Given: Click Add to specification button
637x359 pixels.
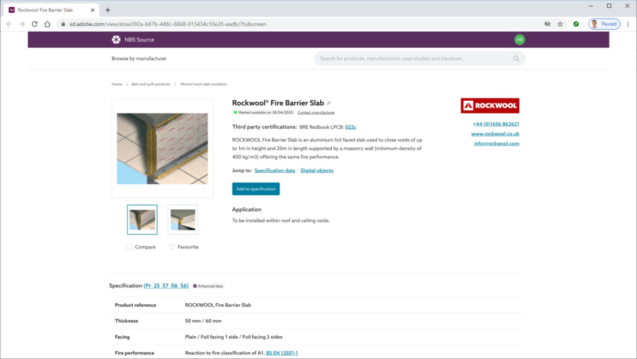Looking at the screenshot, I should [256, 189].
